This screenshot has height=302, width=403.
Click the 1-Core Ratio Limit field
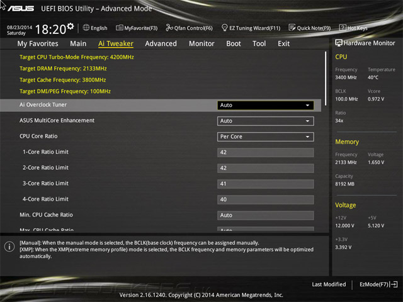tap(266, 152)
